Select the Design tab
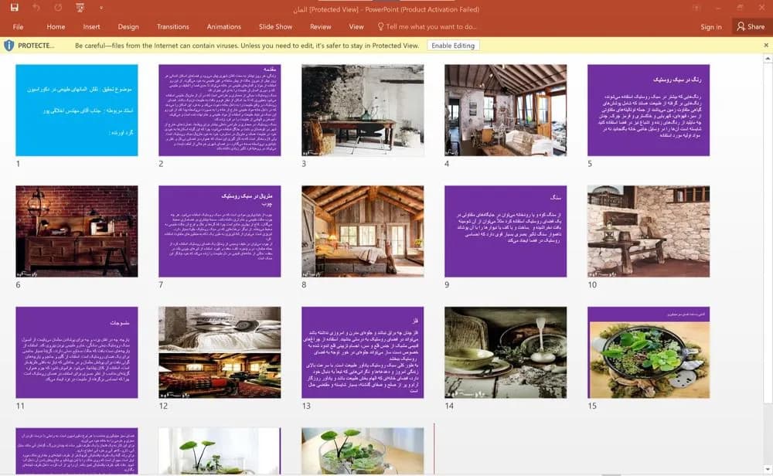Viewport: 773px width, 476px height. click(x=128, y=26)
